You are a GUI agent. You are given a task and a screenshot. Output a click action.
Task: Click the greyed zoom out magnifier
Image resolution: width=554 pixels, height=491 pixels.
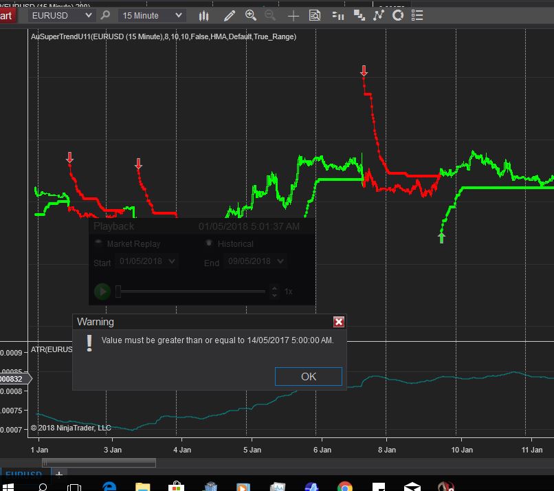[270, 15]
